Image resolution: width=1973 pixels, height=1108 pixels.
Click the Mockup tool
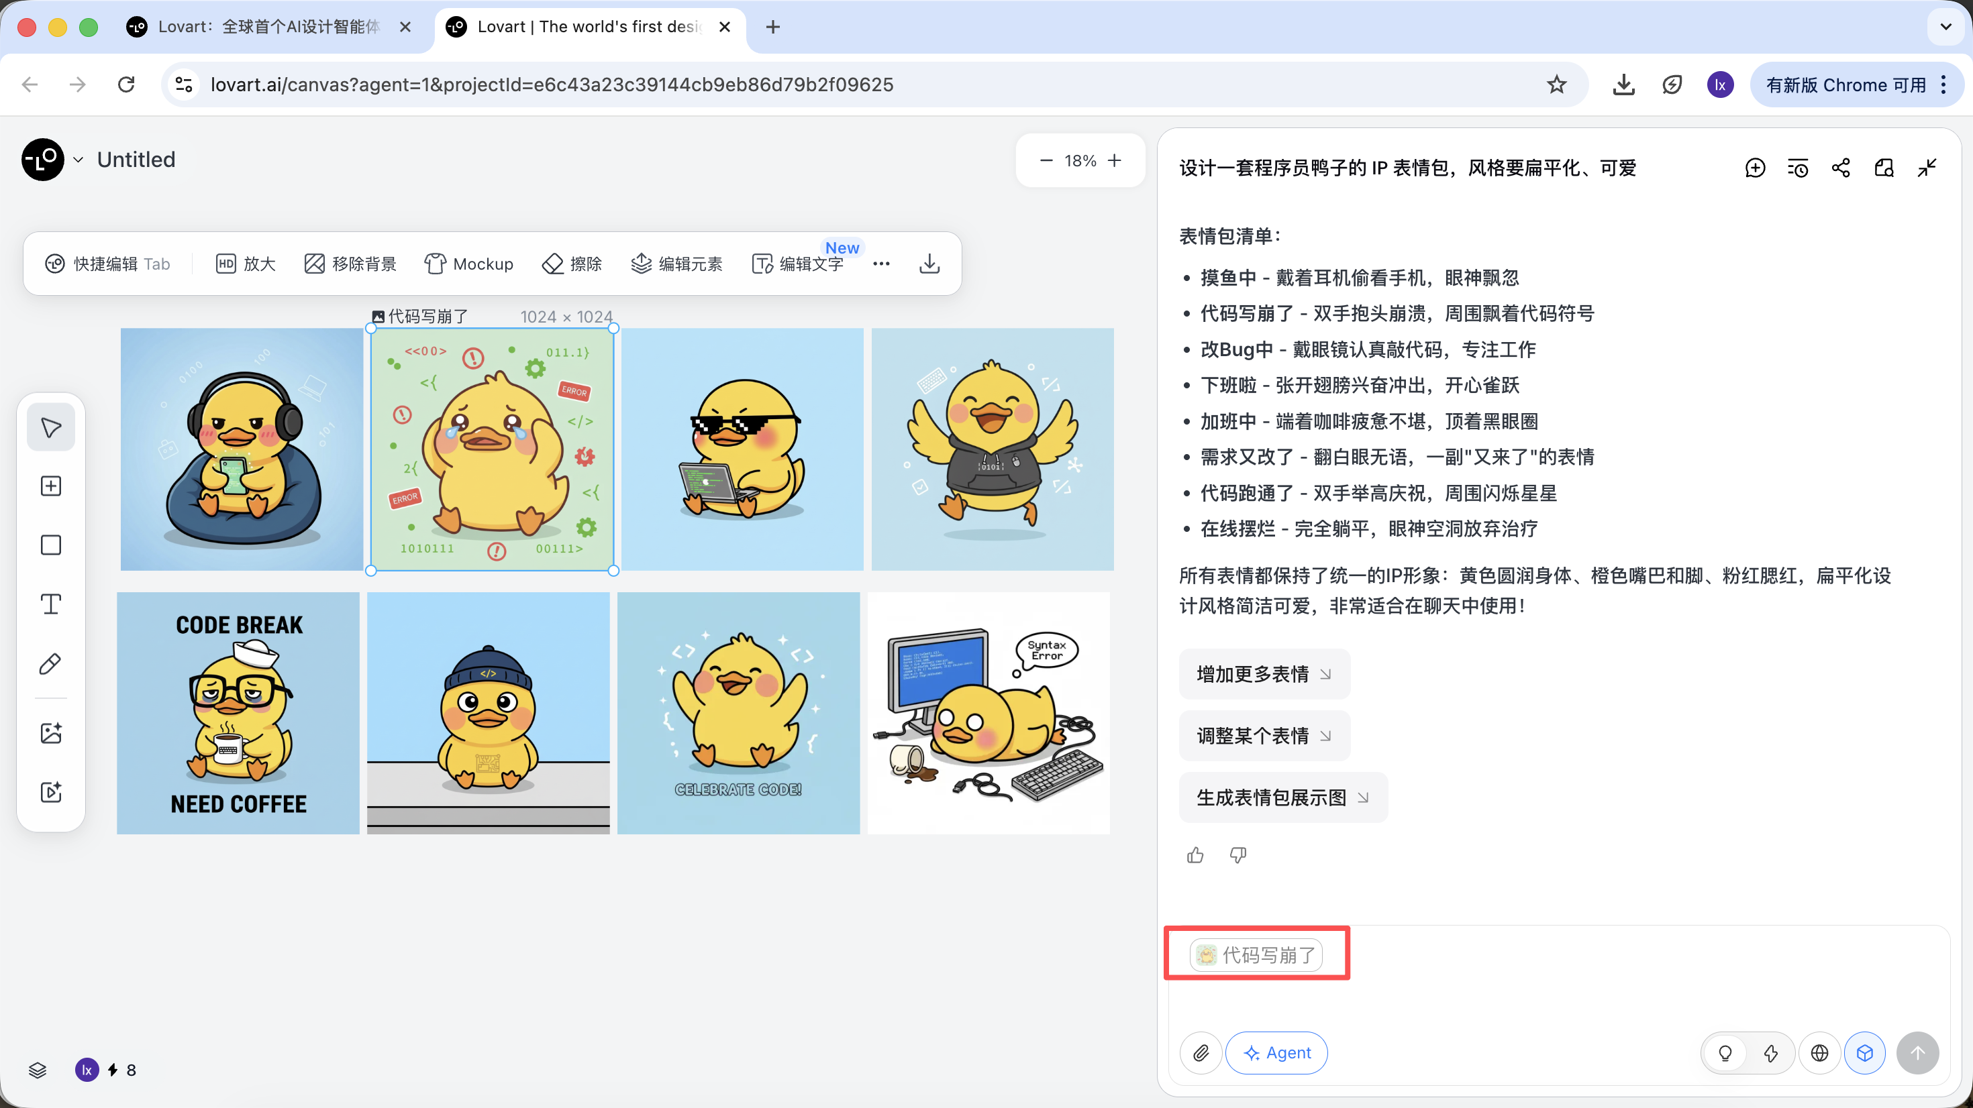click(468, 264)
